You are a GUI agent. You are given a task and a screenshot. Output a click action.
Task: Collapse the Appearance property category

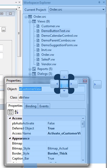click(x=10, y=138)
